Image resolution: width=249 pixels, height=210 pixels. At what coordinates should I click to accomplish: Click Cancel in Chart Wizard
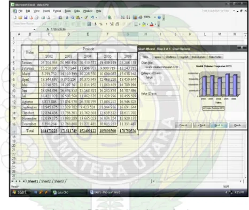[183, 125]
